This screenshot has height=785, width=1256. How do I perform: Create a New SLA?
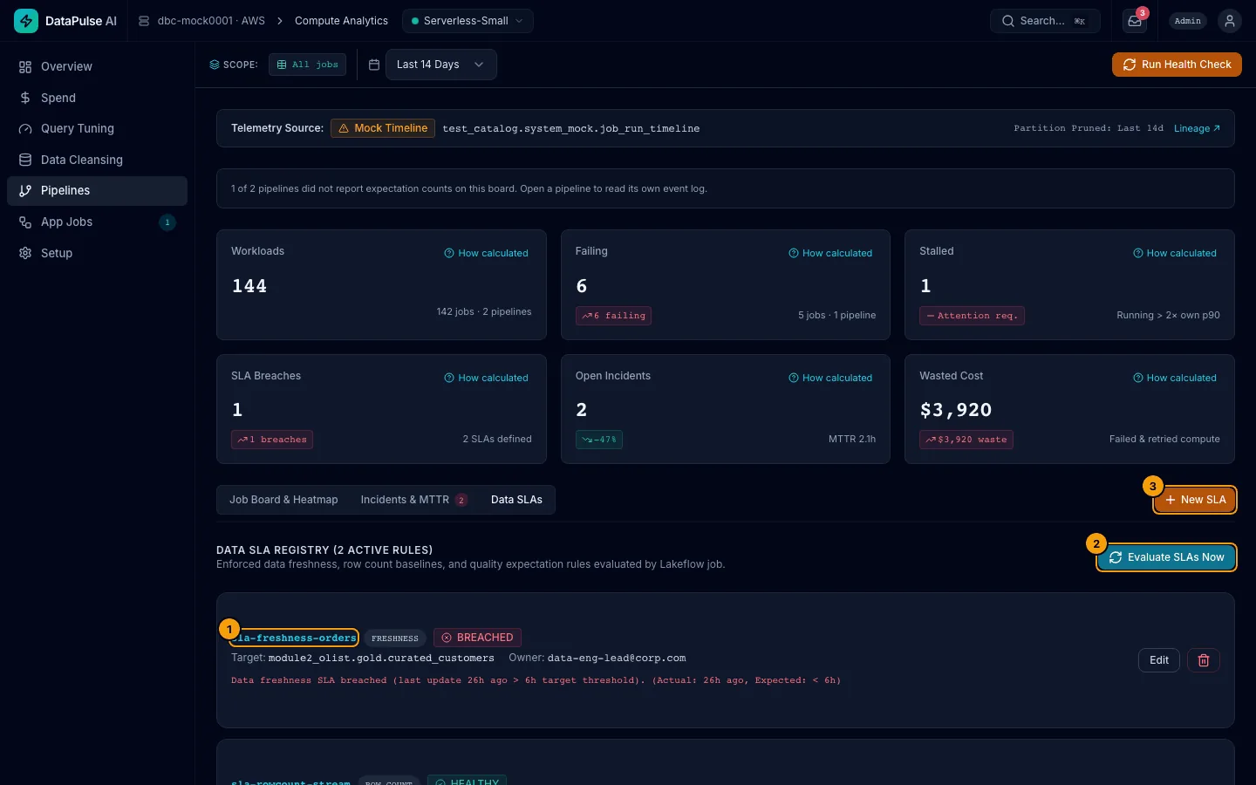coord(1195,500)
